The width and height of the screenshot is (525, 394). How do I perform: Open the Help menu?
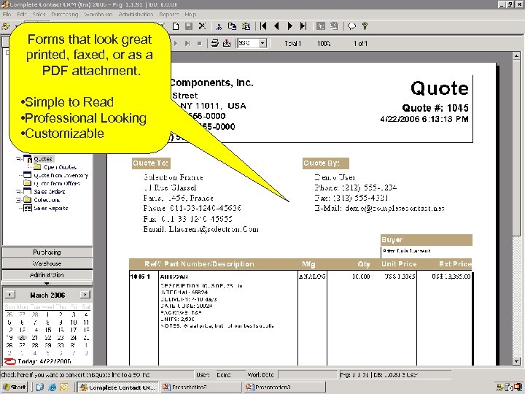point(190,15)
